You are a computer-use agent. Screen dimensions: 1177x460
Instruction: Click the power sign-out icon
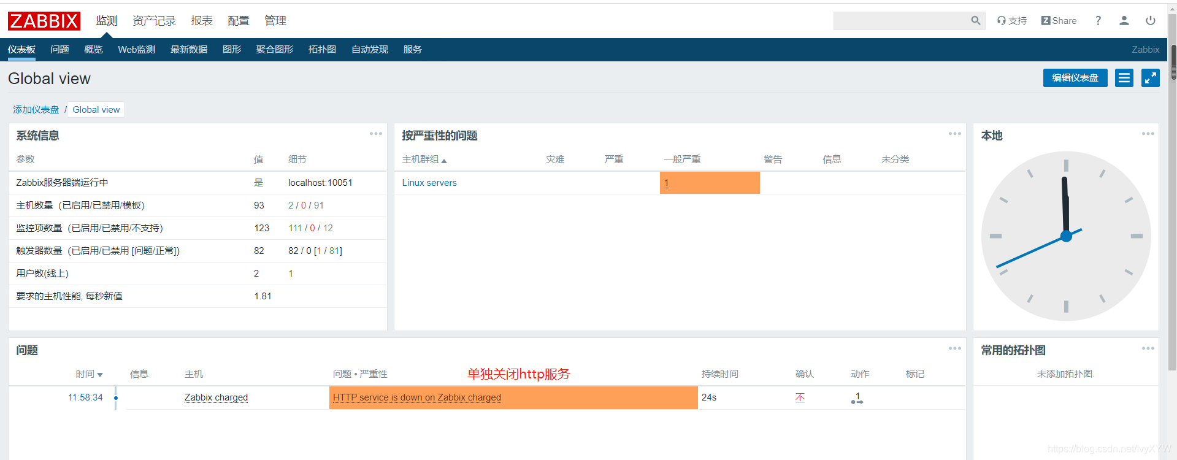[1151, 21]
